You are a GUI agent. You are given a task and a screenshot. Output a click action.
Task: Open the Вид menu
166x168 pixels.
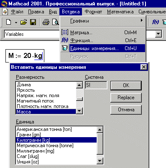click(x=53, y=12)
